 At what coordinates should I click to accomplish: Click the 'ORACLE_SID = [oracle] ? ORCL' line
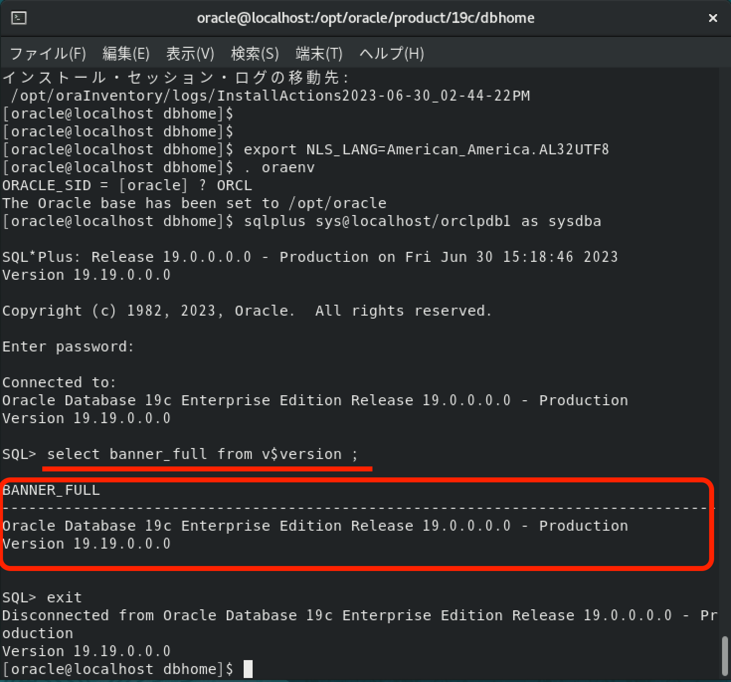tap(127, 185)
